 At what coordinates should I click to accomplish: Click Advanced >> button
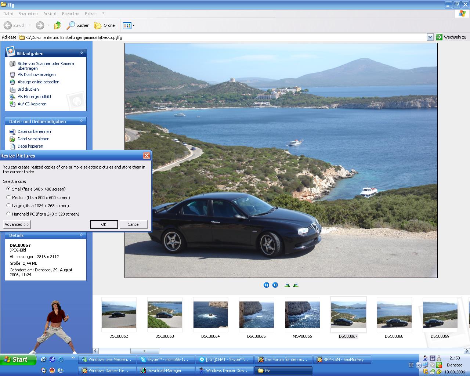(x=17, y=224)
